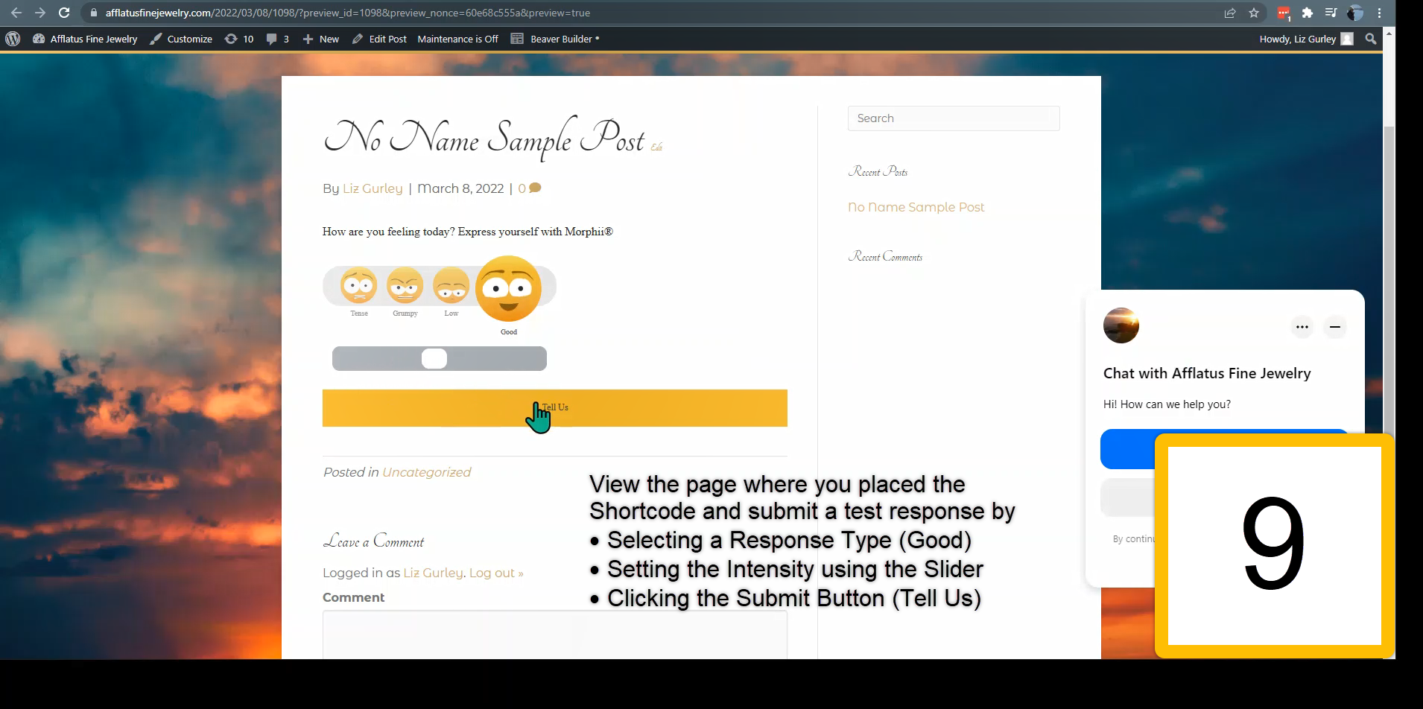
Task: Open Howdy, Liz Gurley account menu
Action: pos(1306,39)
